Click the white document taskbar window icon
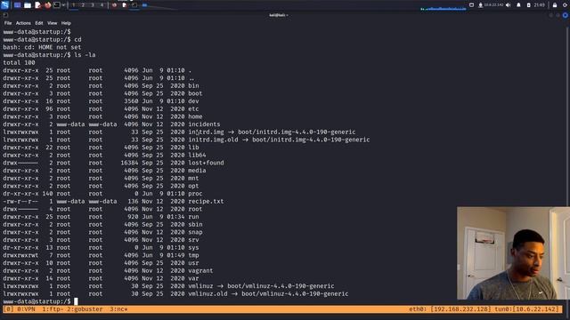 125,5
